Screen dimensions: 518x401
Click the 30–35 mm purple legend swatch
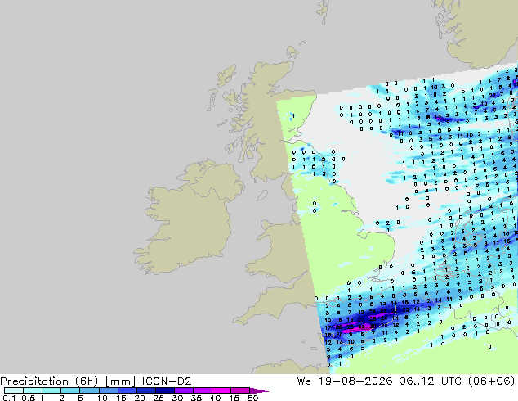coord(183,390)
